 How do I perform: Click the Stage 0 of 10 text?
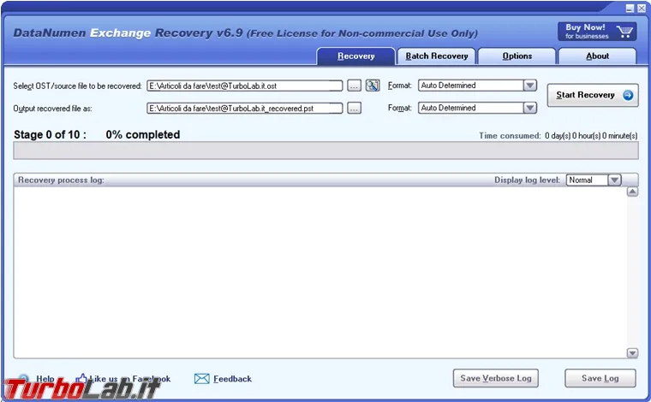[x=51, y=134]
